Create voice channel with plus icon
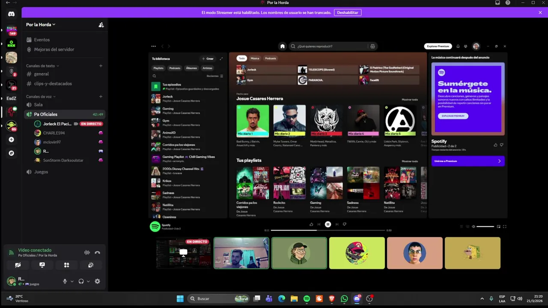This screenshot has height=308, width=548. [x=101, y=97]
